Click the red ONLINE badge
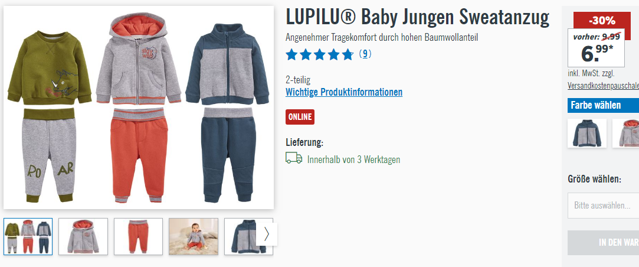The height and width of the screenshot is (267, 639). (300, 117)
